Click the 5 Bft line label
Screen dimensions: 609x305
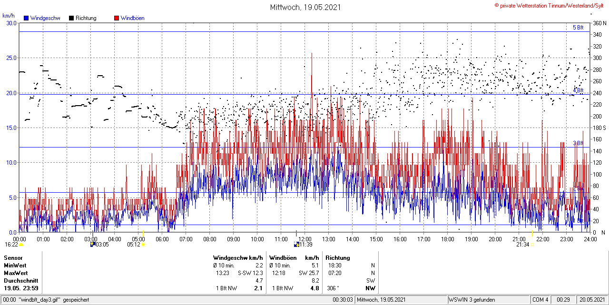pyautogui.click(x=578, y=28)
